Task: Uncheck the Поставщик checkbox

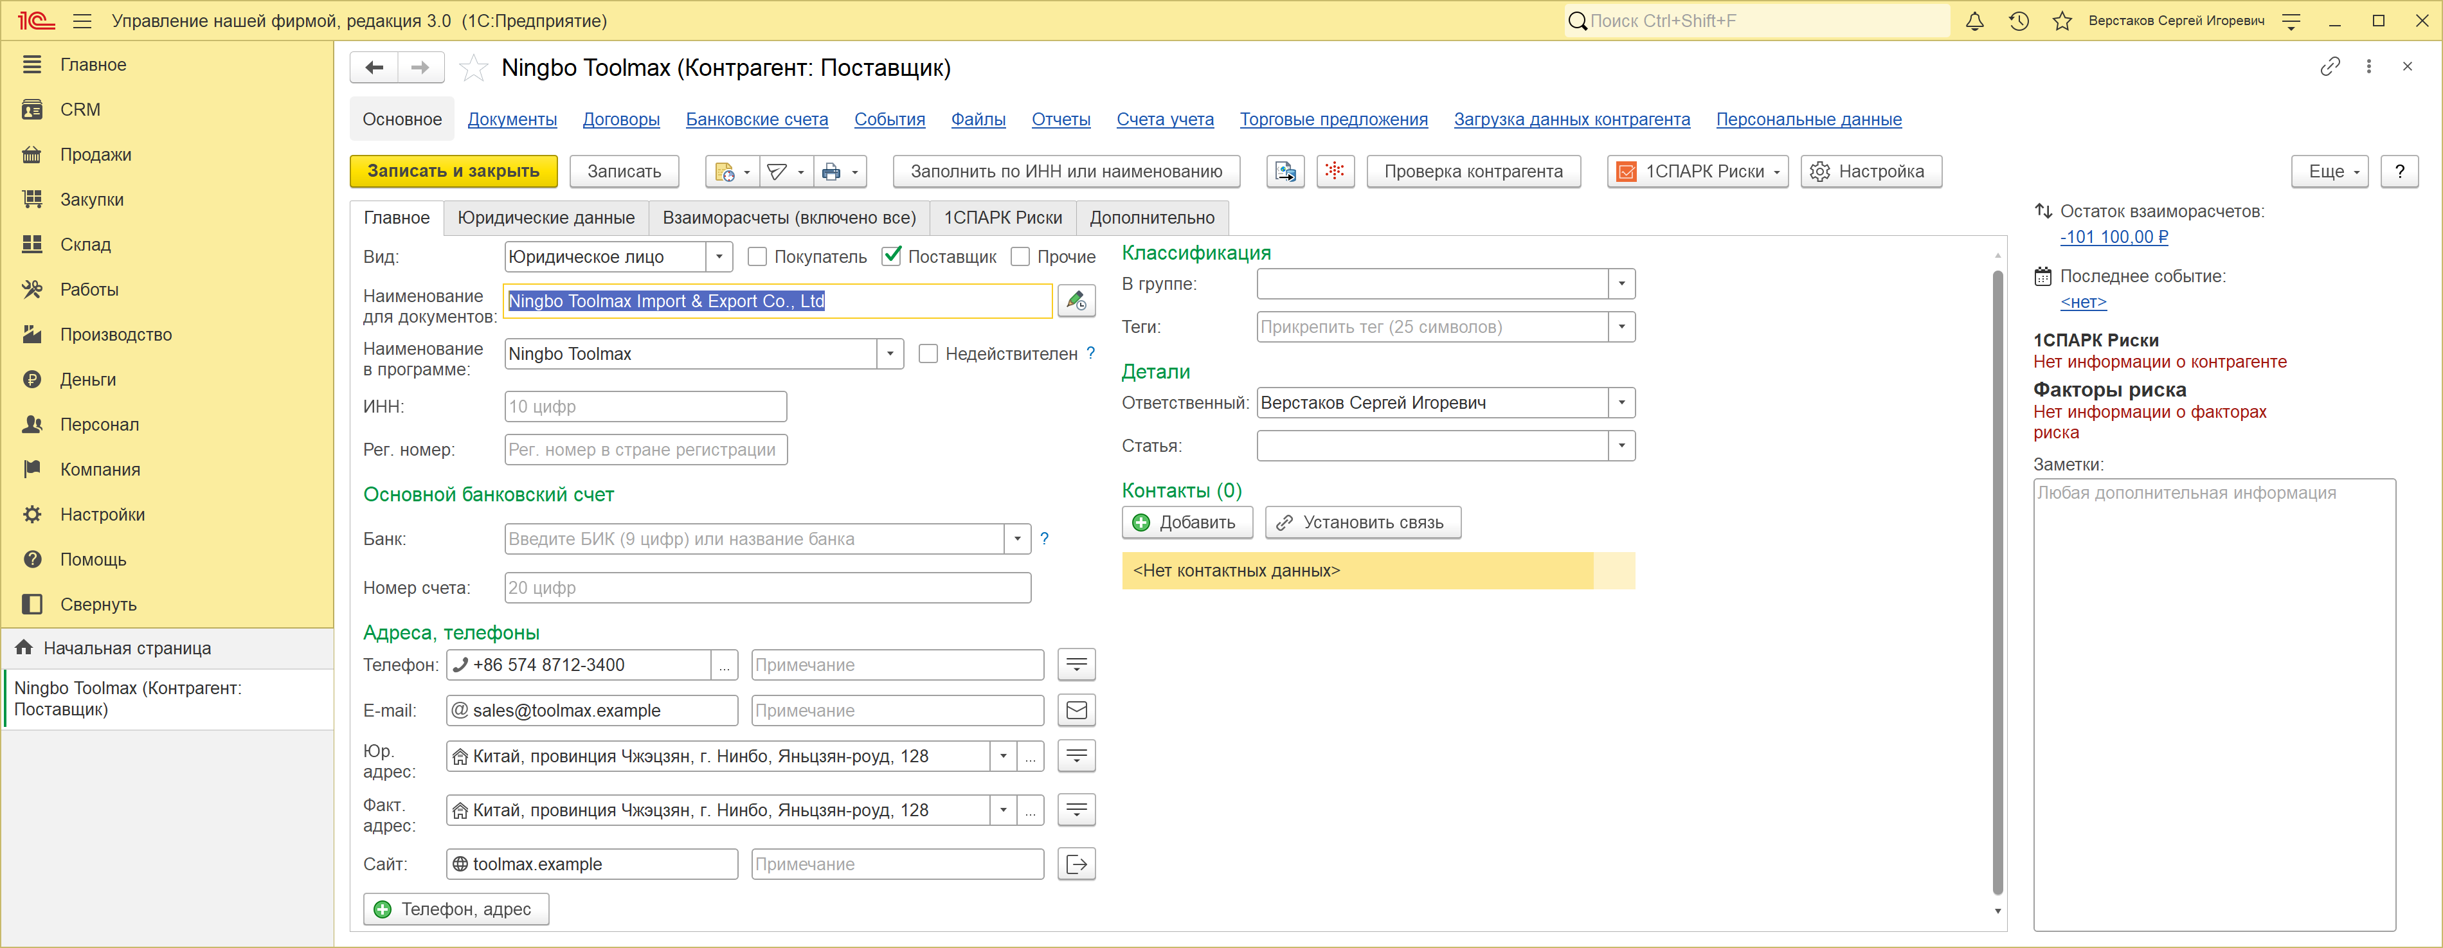Action: pyautogui.click(x=890, y=257)
